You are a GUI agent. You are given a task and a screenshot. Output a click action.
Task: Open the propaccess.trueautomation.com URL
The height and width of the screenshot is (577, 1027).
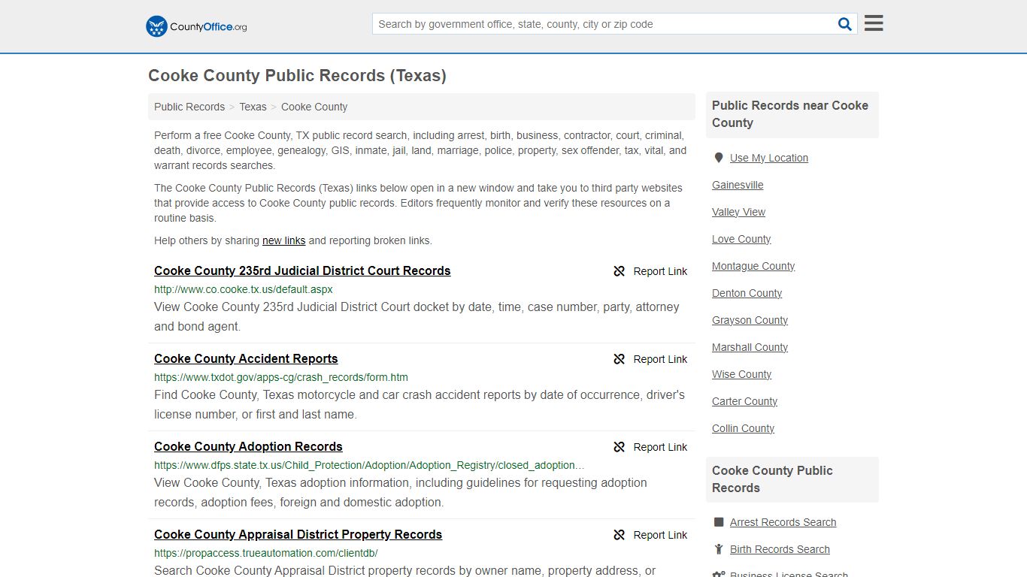point(266,553)
